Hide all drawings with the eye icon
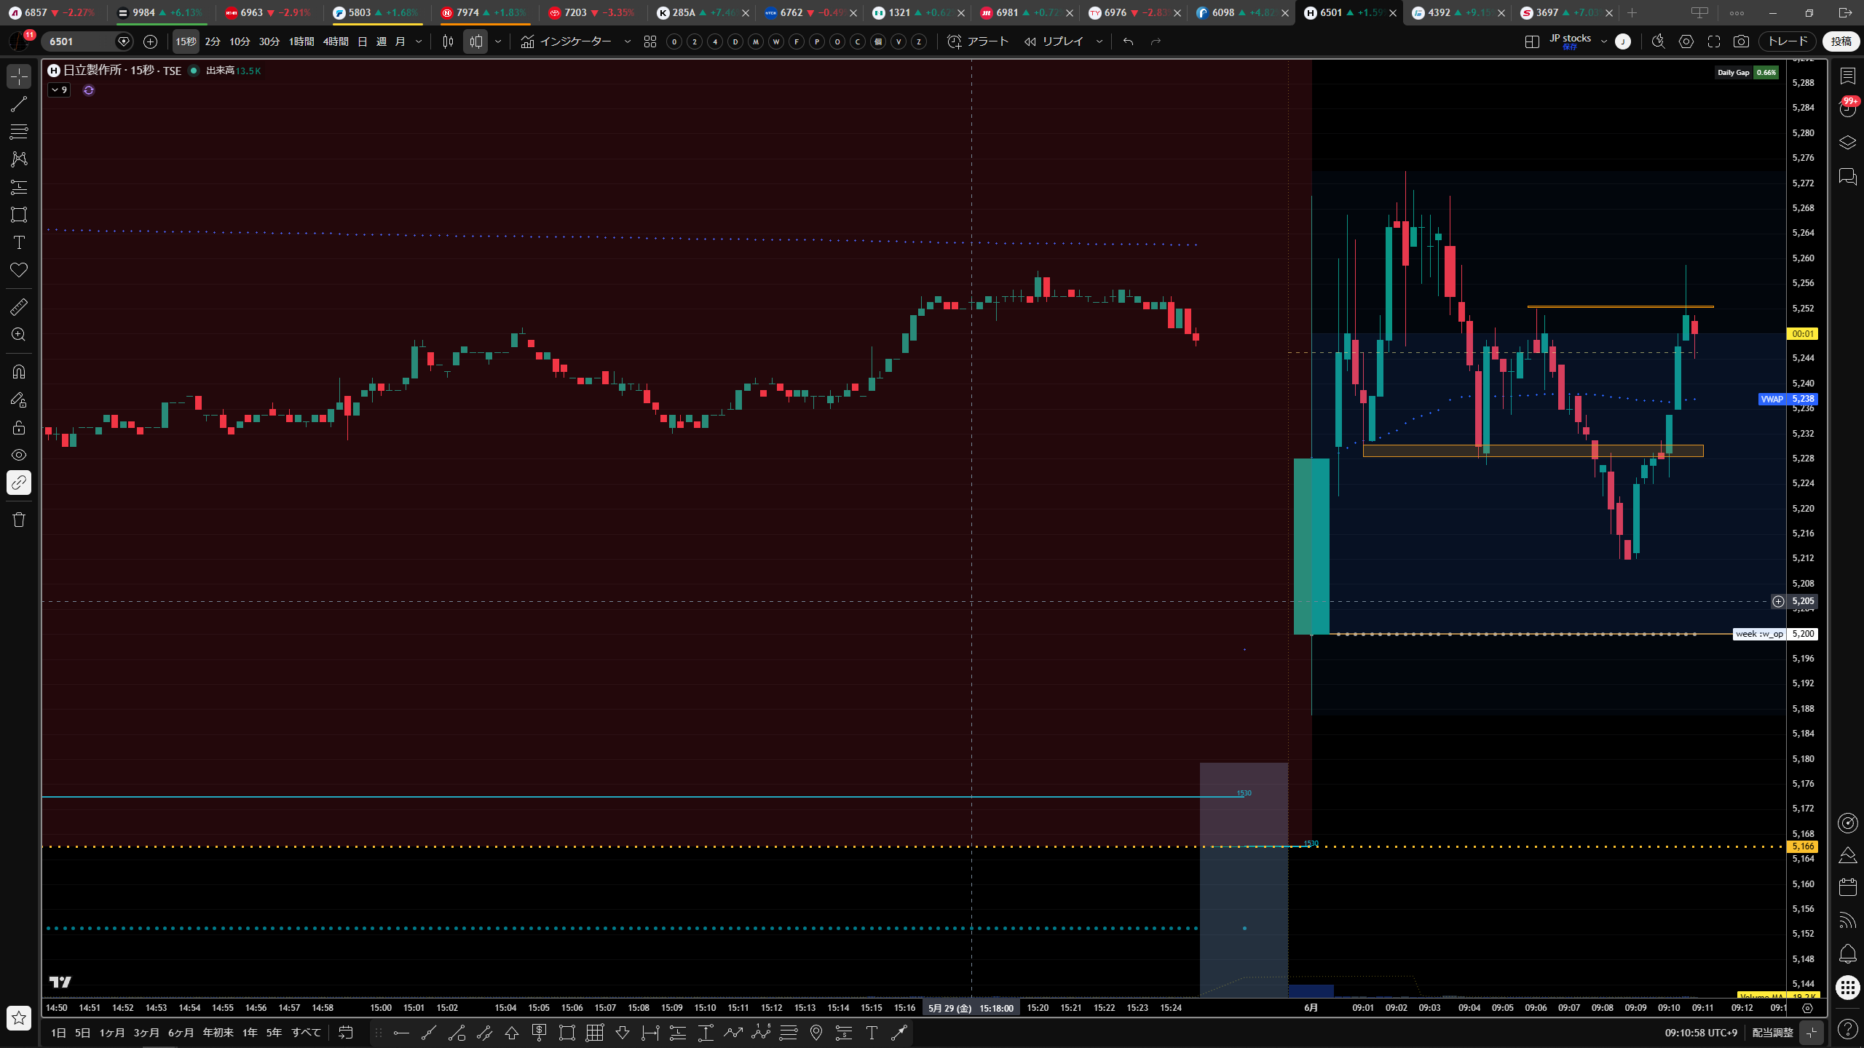The image size is (1864, 1048). click(x=19, y=455)
